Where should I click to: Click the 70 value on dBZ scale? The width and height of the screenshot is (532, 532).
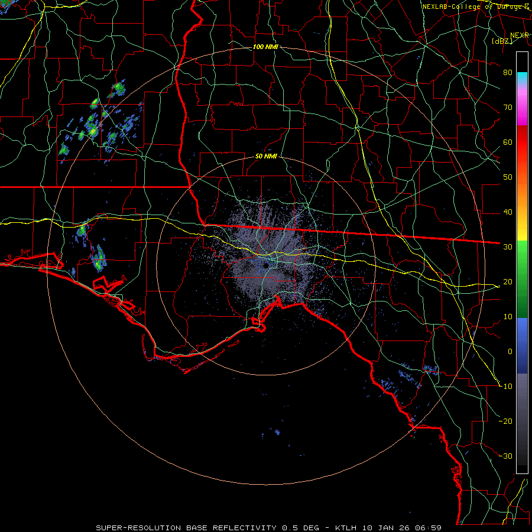pyautogui.click(x=508, y=107)
